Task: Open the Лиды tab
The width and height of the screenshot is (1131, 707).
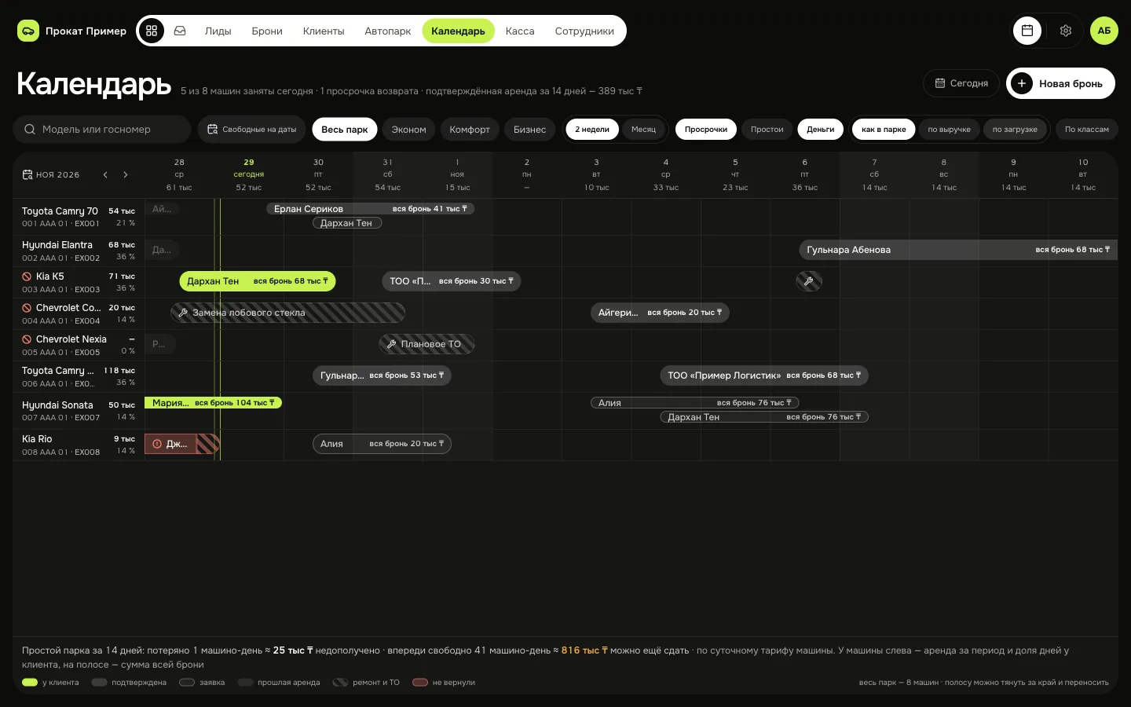Action: pyautogui.click(x=218, y=31)
